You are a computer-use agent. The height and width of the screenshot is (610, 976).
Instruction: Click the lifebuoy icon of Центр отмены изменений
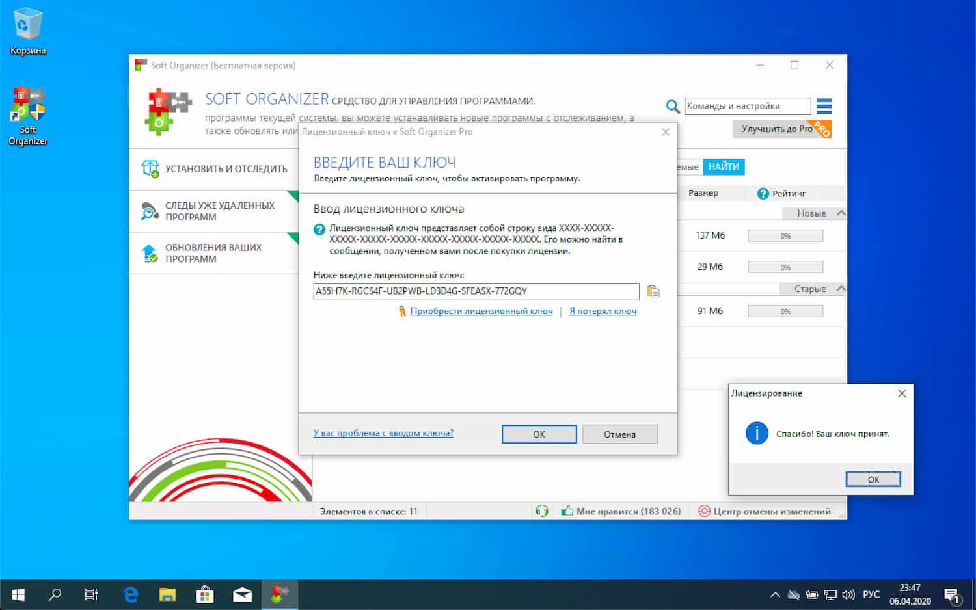click(x=704, y=511)
